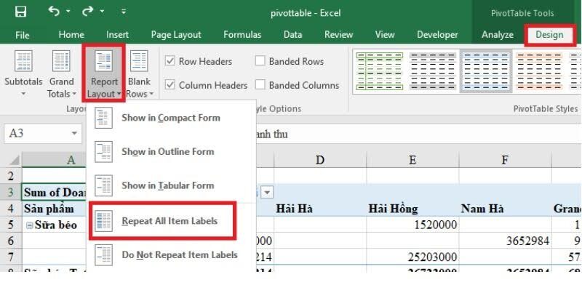Click the Compact Form layout icon
This screenshot has width=582, height=285.
click(103, 118)
